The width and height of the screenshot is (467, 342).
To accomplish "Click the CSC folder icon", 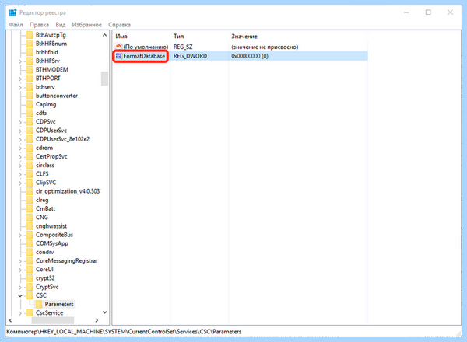I will (30, 295).
